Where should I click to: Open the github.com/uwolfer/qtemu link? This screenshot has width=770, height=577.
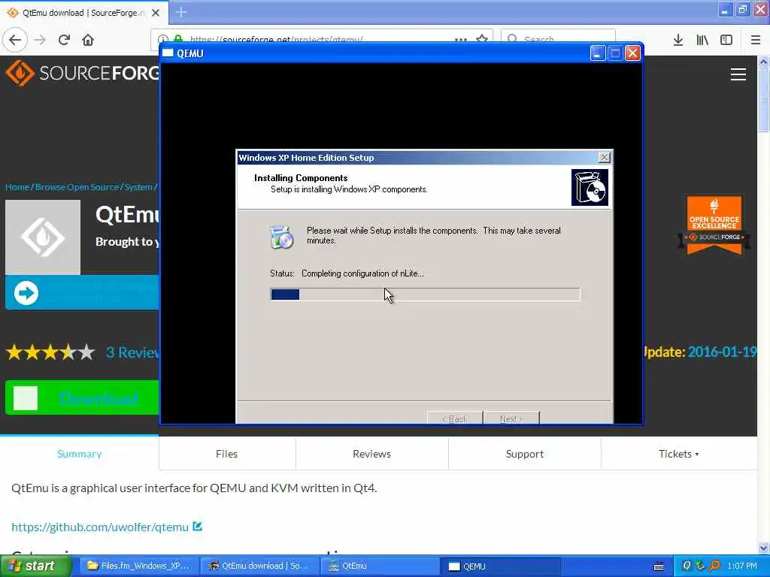click(x=100, y=527)
